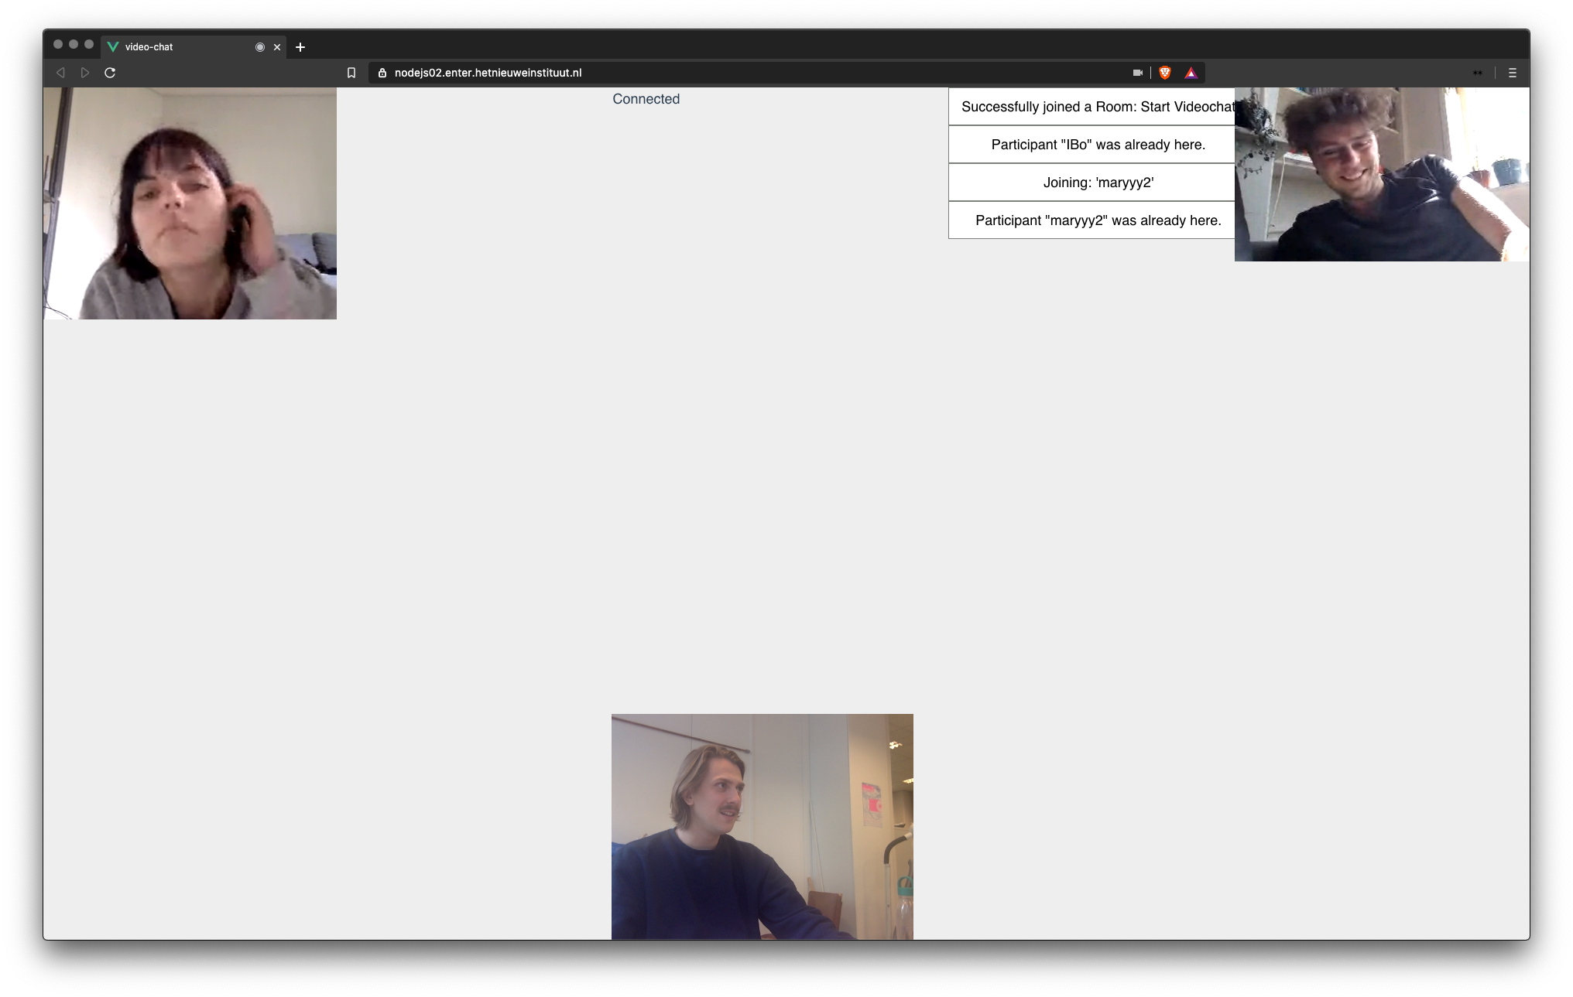Reload the video-chat page
Viewport: 1573px width, 997px height.
[110, 73]
